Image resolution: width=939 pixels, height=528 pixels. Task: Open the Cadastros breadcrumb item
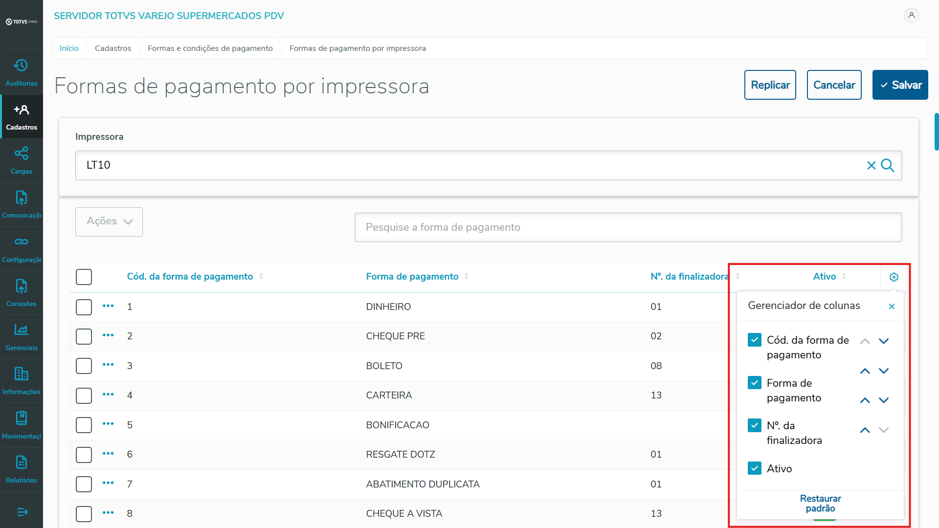point(113,48)
